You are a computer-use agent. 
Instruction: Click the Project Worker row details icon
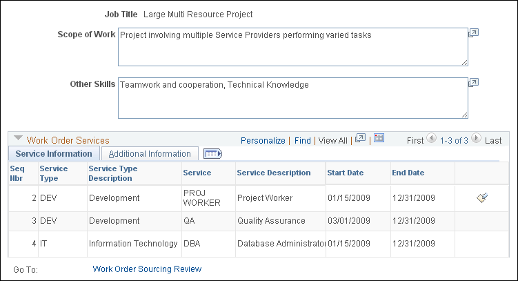click(483, 198)
